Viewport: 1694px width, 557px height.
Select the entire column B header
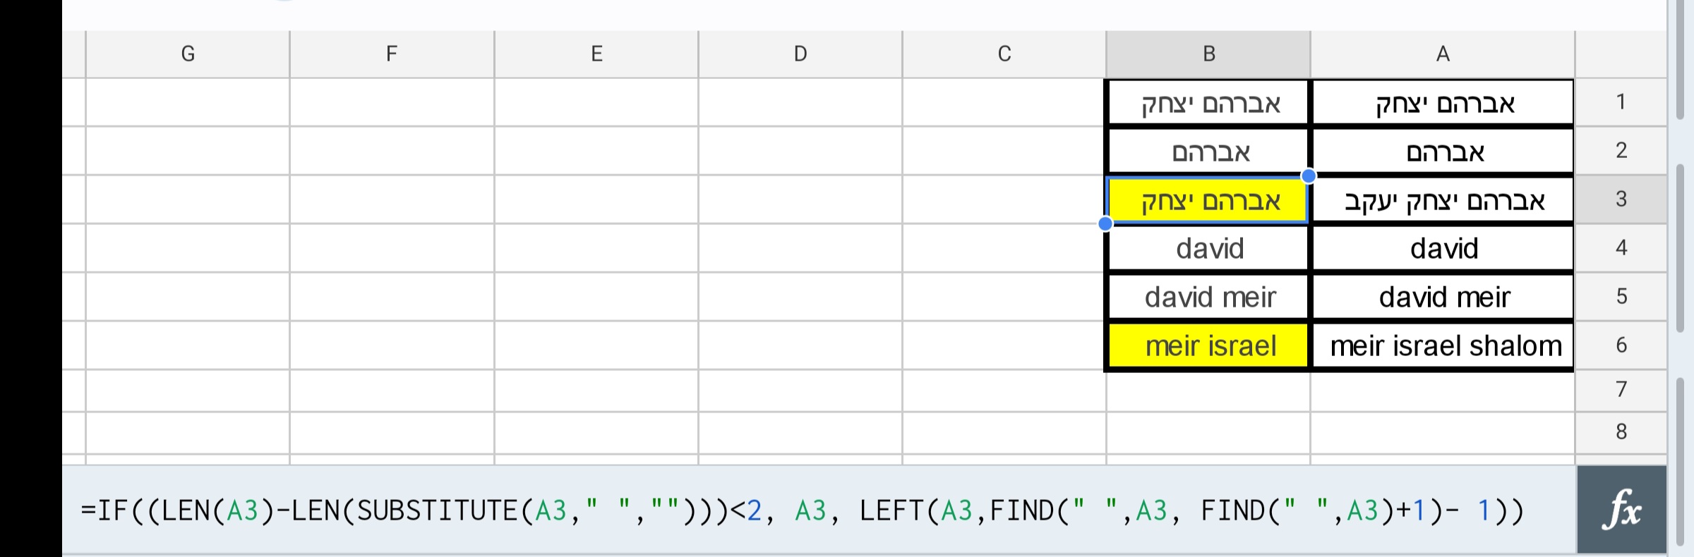(1207, 54)
